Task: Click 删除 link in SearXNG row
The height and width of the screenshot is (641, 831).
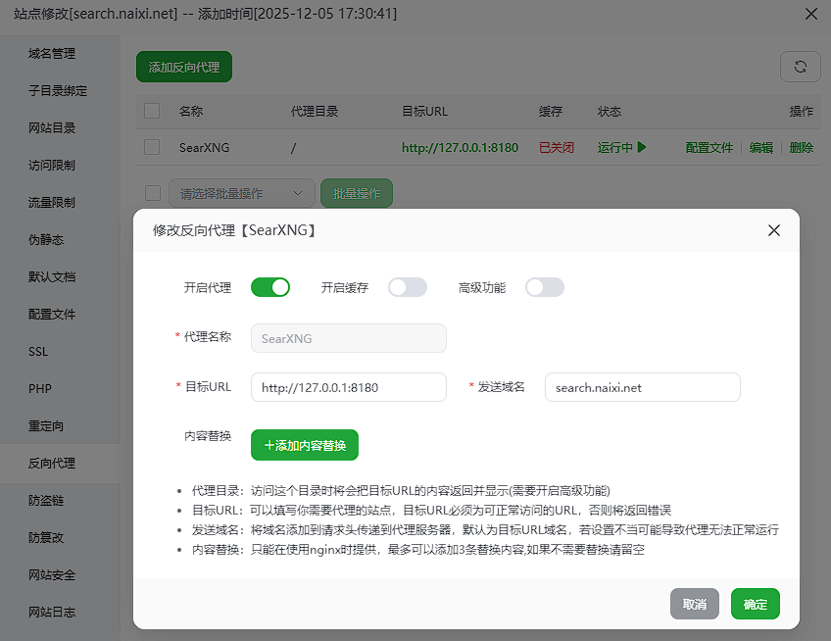Action: [x=801, y=148]
